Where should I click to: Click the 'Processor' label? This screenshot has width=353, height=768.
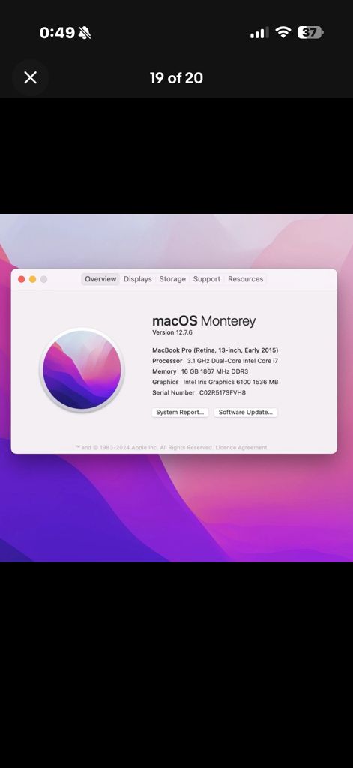point(167,361)
